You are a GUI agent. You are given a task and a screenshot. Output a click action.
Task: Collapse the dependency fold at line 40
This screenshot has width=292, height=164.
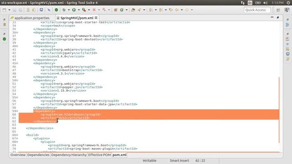17,46
